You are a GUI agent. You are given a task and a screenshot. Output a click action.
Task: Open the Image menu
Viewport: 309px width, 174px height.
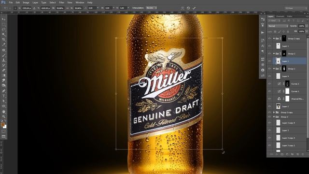pos(26,2)
